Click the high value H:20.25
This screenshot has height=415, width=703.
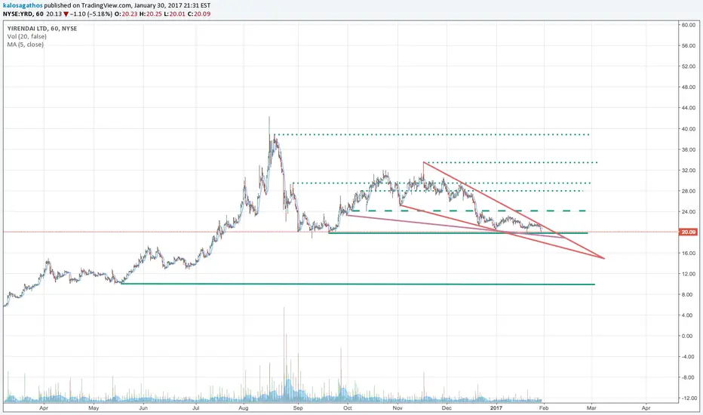[151, 14]
